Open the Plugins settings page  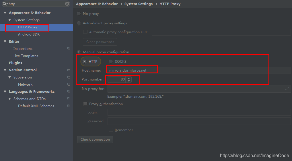(x=15, y=63)
